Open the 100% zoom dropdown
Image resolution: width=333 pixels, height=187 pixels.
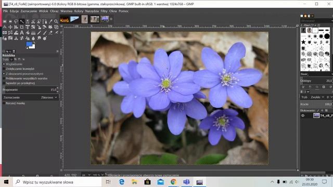point(98,175)
